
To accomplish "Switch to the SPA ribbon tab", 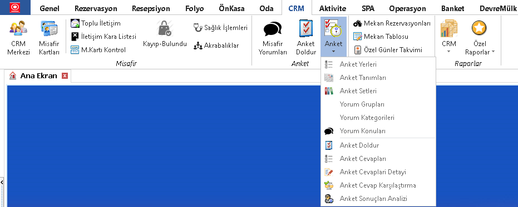I will point(368,8).
